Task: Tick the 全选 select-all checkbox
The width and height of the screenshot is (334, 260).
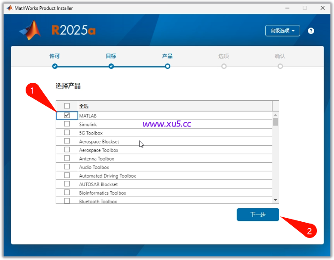Action: point(67,106)
